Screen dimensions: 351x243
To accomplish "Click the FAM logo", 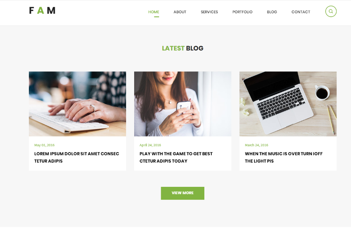I will (42, 11).
